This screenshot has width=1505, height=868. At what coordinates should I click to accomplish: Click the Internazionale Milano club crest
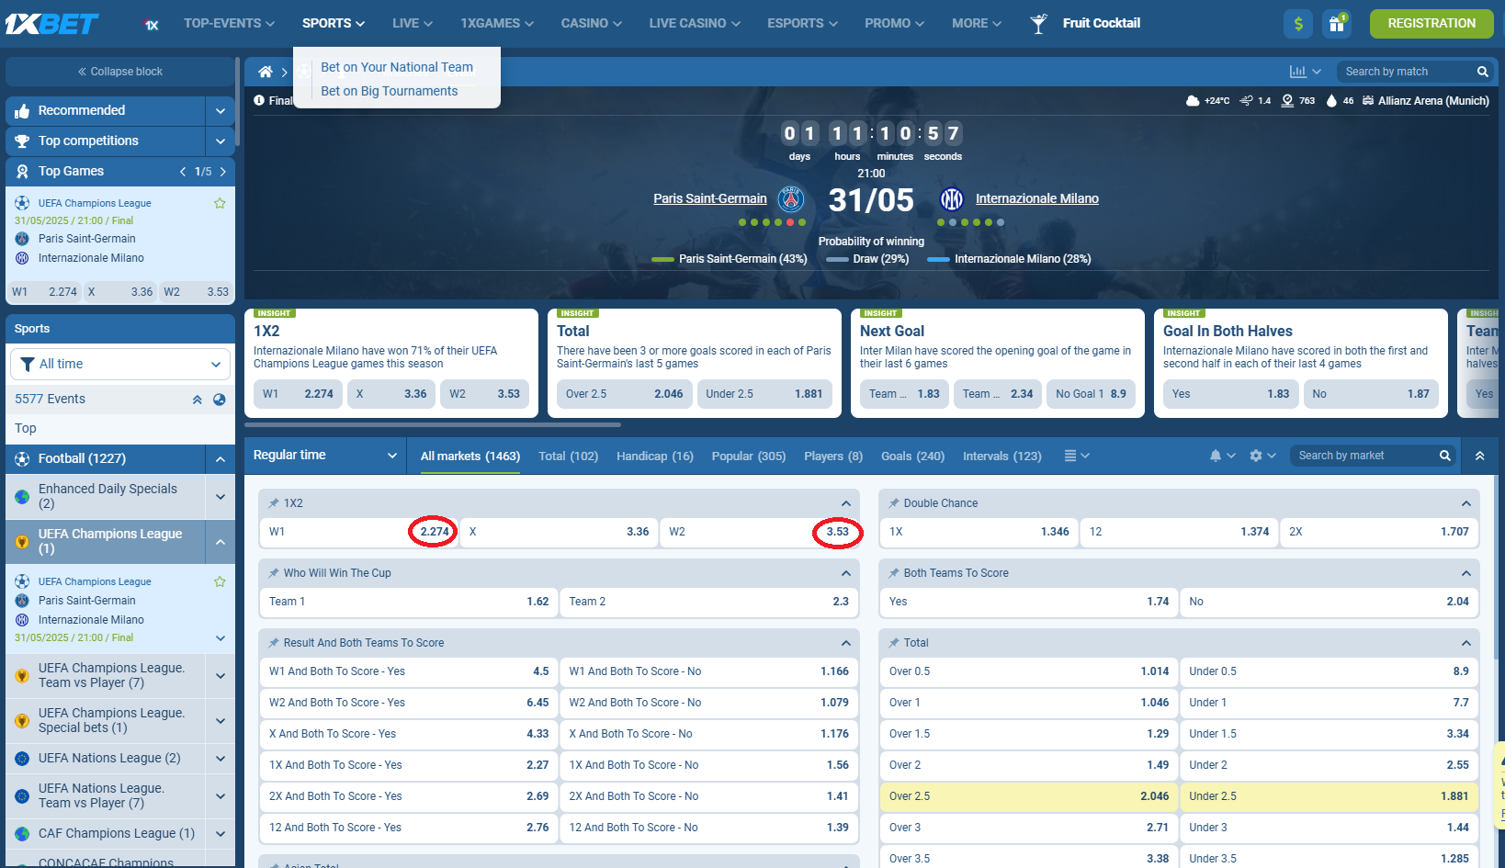pos(952,198)
